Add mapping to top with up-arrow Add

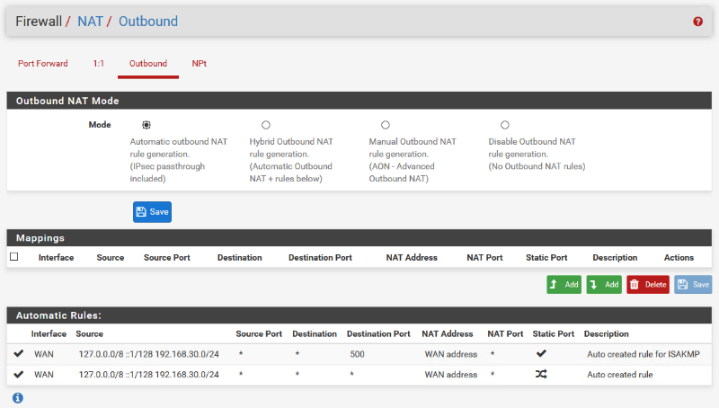(564, 284)
